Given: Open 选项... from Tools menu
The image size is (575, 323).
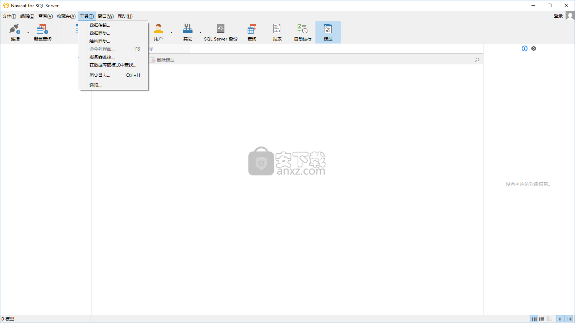Looking at the screenshot, I should tap(113, 85).
